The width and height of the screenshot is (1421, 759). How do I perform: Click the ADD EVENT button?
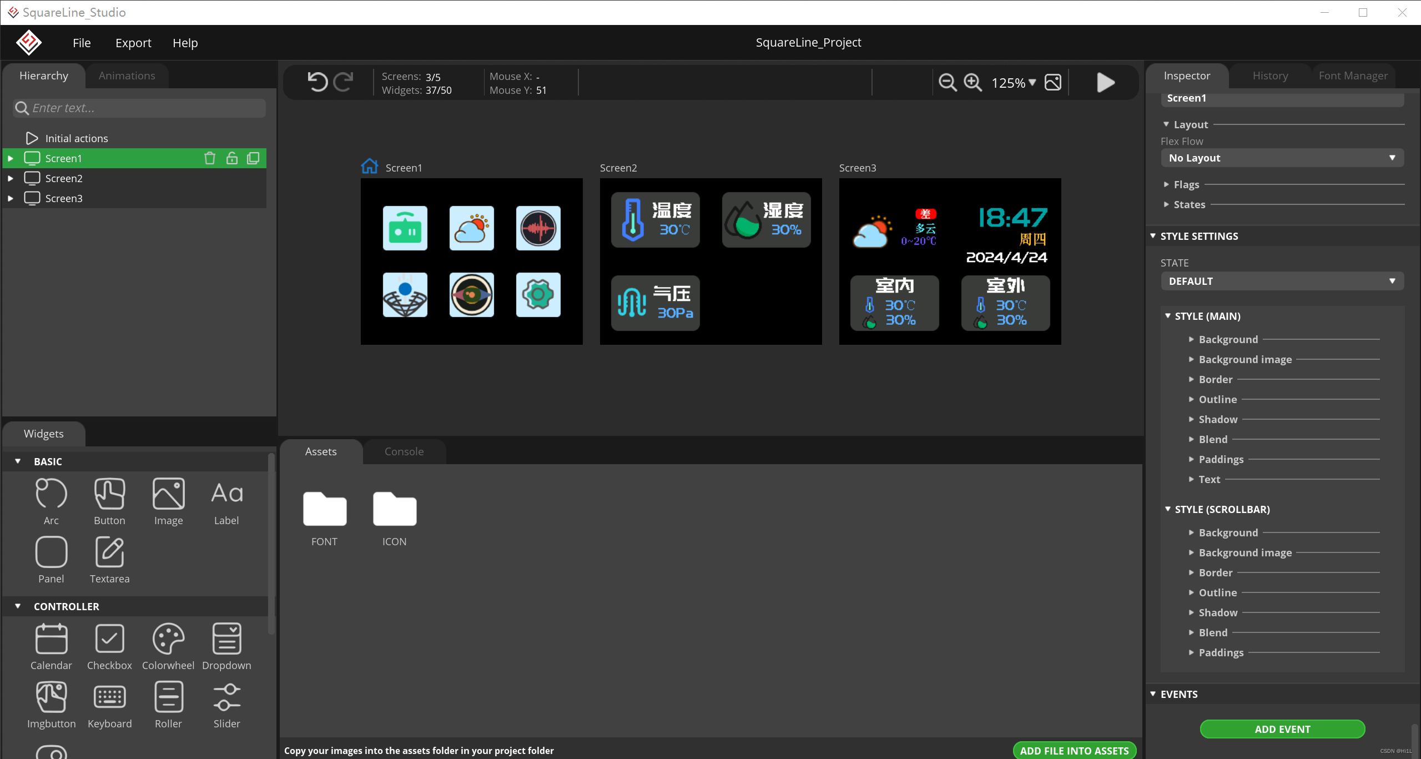click(x=1282, y=729)
